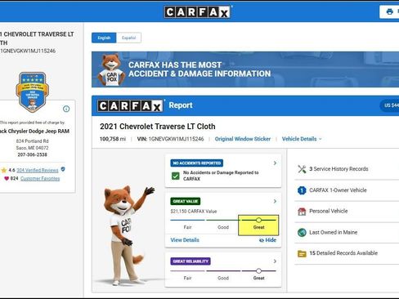Click the printer icon button

pos(389,11)
